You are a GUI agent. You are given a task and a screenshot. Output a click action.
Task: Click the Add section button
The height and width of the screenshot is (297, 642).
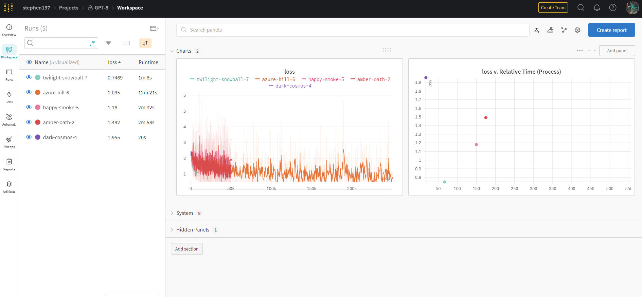(x=187, y=249)
